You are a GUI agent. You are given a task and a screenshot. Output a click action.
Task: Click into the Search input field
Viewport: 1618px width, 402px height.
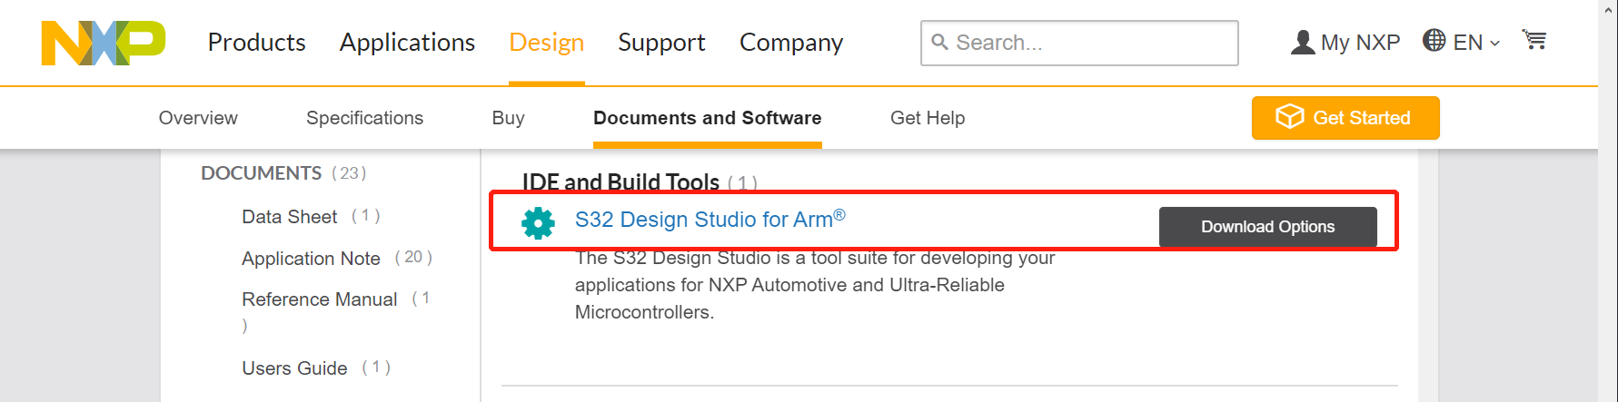(x=1090, y=43)
